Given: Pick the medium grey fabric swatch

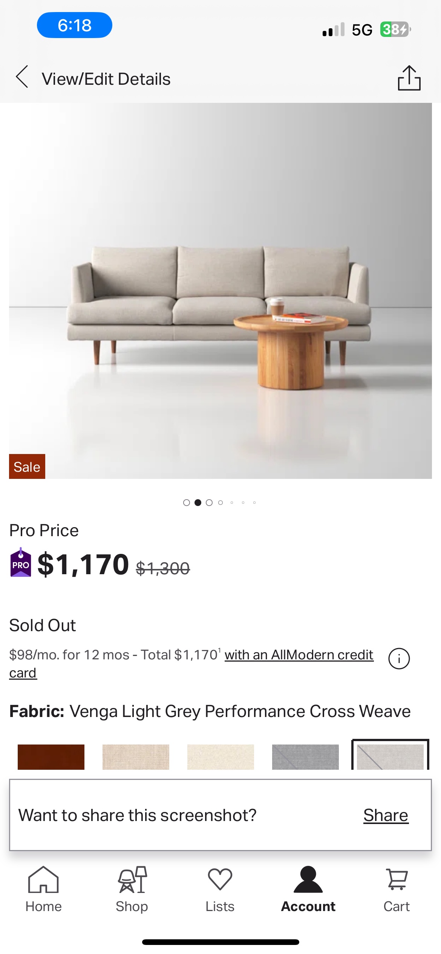Looking at the screenshot, I should click(x=305, y=757).
